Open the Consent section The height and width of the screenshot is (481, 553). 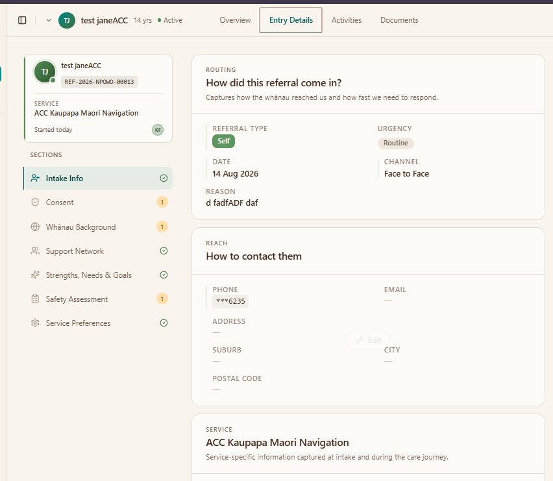coord(98,203)
